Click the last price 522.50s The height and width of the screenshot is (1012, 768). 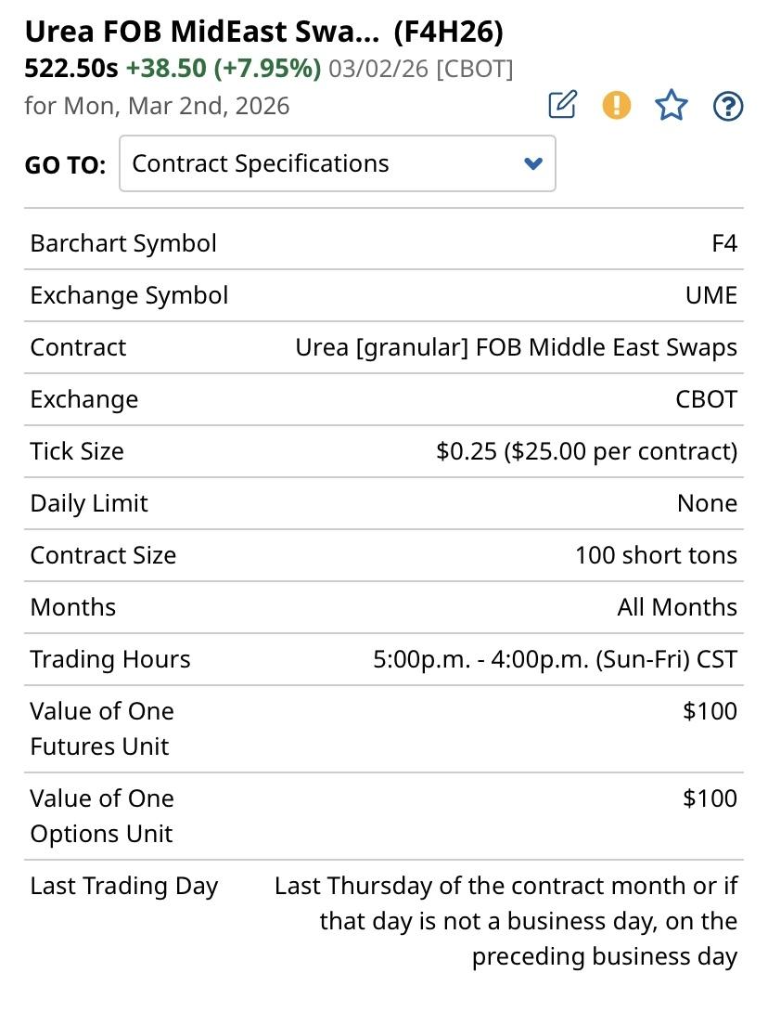click(x=71, y=69)
